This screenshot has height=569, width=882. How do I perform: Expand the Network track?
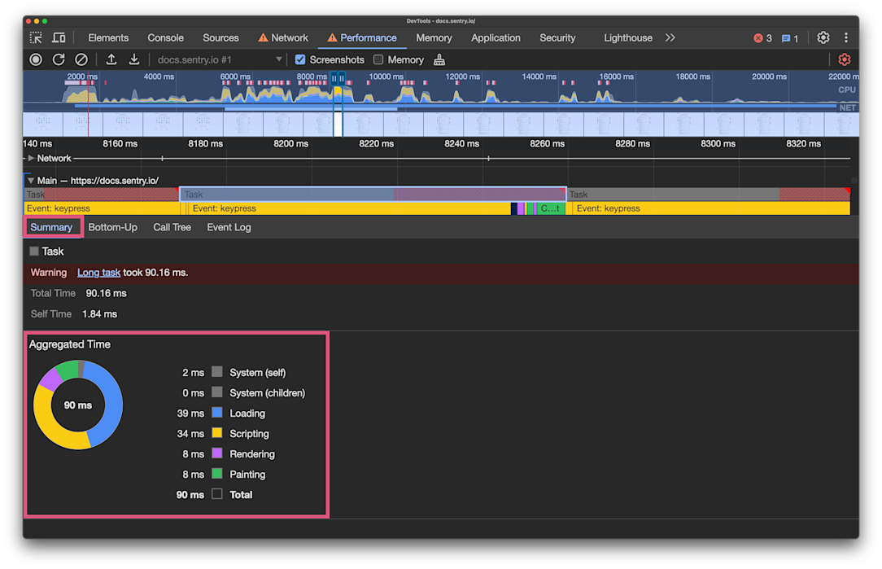31,158
